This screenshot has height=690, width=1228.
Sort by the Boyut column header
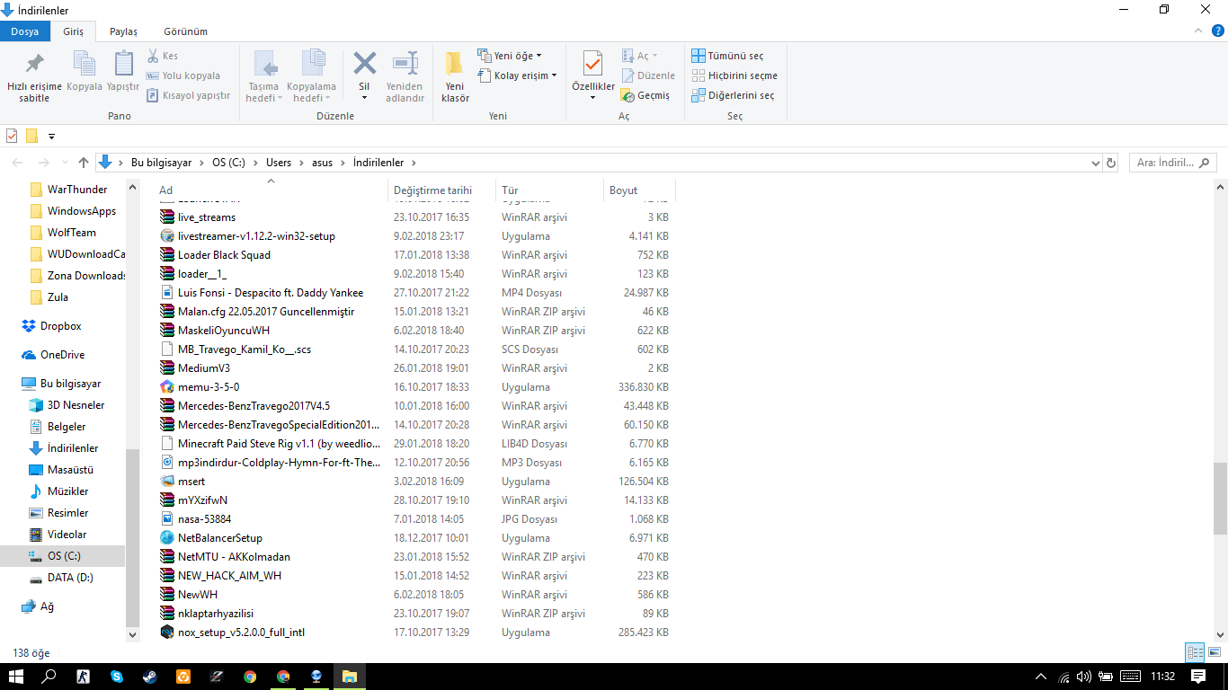tap(638, 190)
